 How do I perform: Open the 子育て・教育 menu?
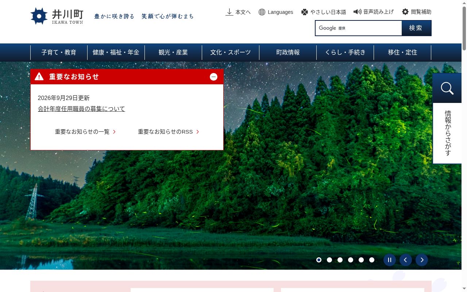click(59, 53)
